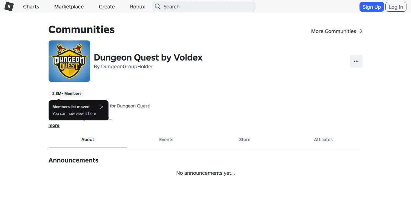Click the Sign Up button
411x200 pixels.
(x=371, y=7)
